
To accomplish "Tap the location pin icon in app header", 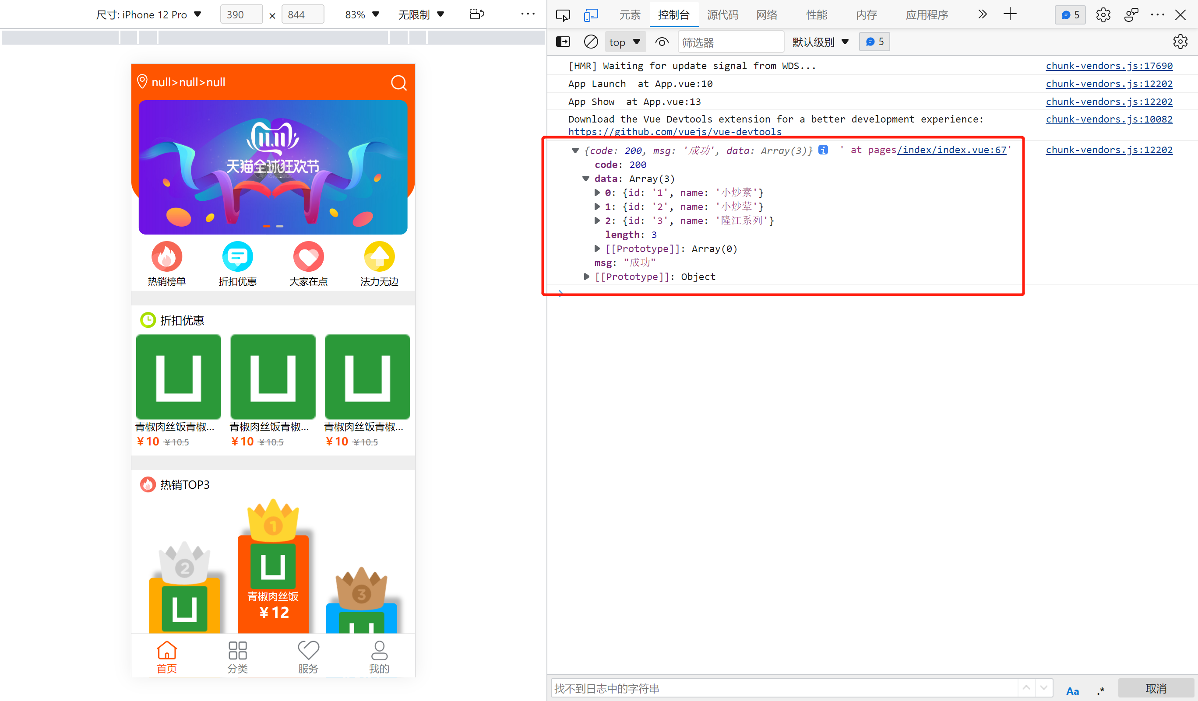I will [x=142, y=82].
